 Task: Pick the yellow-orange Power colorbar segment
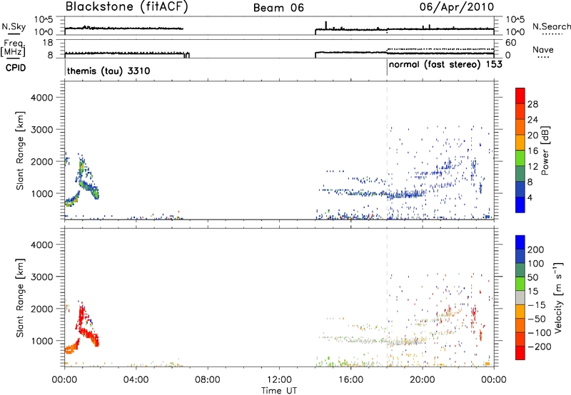[x=520, y=143]
